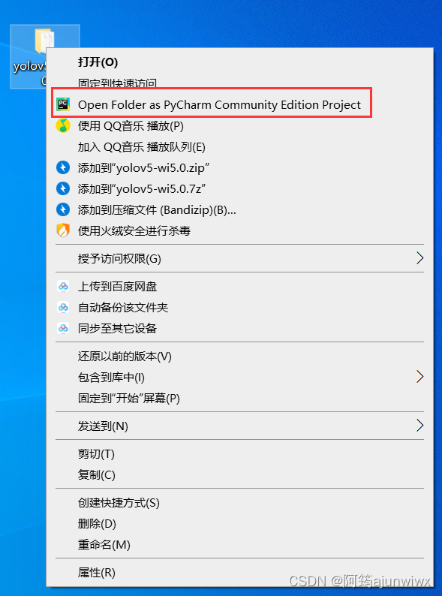Click Baidu Netdisk icon beside 同步至其它设备
Screen dimensions: 442x596
pos(63,328)
